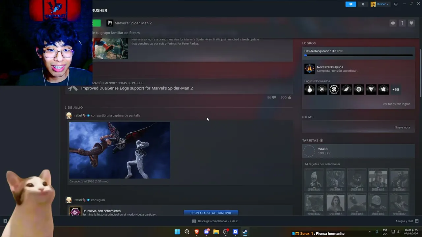Select the fourth locked achievement icon
This screenshot has height=237, width=422.
(x=347, y=89)
